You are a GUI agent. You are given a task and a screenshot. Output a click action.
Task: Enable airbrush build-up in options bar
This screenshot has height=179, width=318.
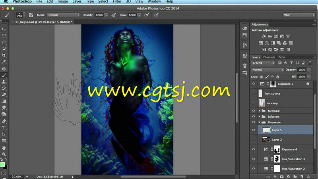[146, 15]
